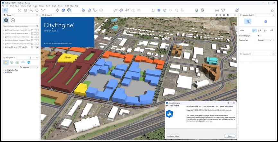
Task: Open the Analysis menu
Action: [x=42, y=6]
